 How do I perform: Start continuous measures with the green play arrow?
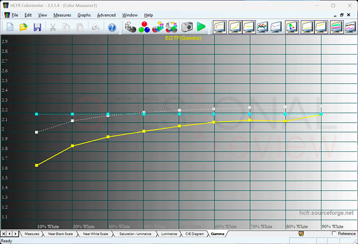(x=201, y=27)
